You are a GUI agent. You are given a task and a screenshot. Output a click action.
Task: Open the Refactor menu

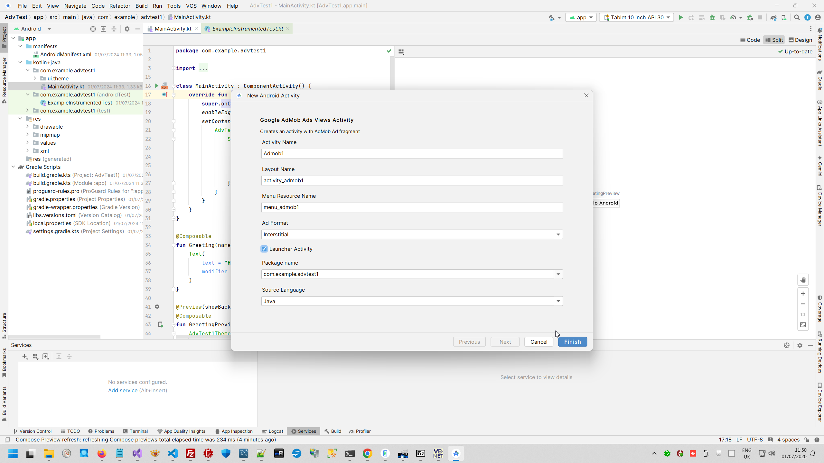pyautogui.click(x=119, y=6)
